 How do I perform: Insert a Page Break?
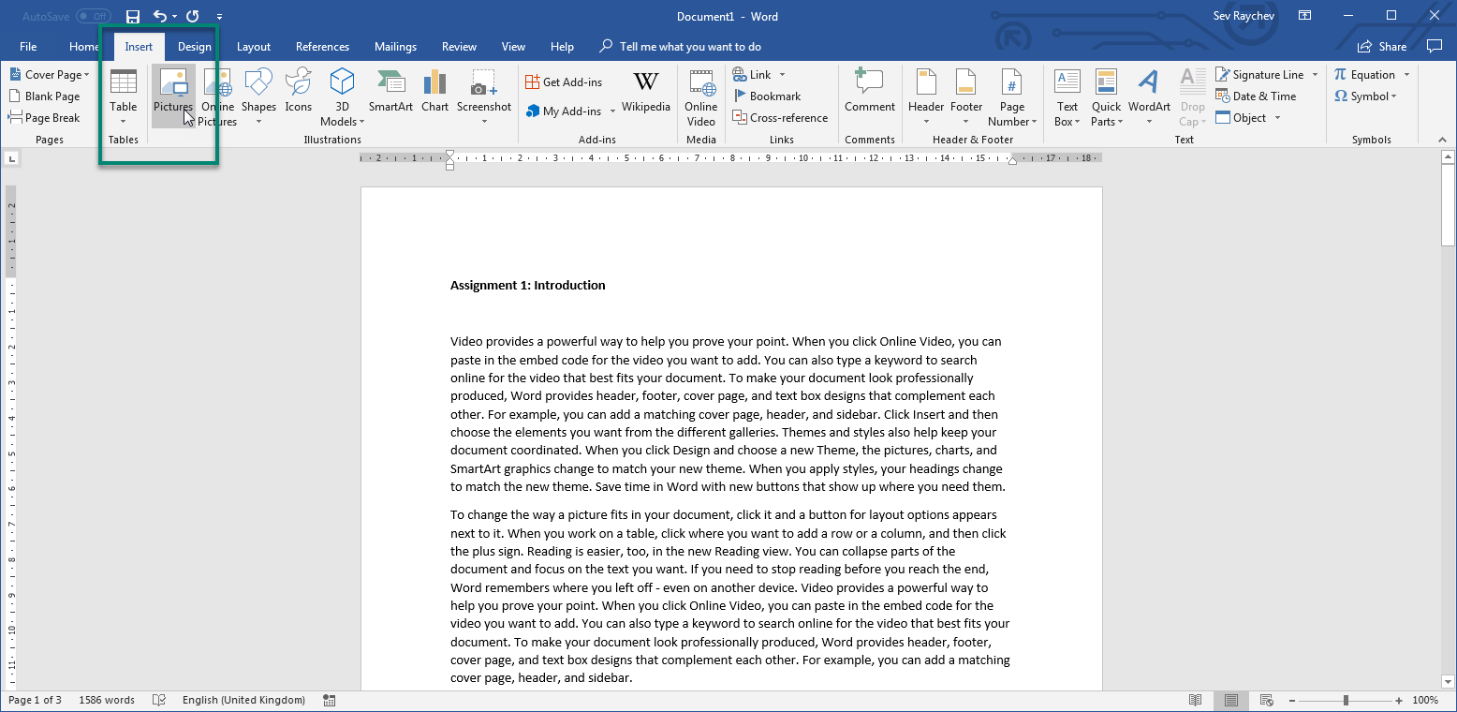pyautogui.click(x=45, y=118)
